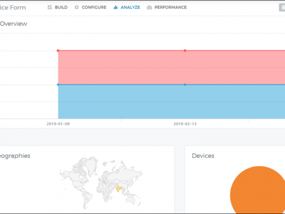This screenshot has height=214, width=285.
Task: Click the Performance gauge icon
Action: pos(150,8)
